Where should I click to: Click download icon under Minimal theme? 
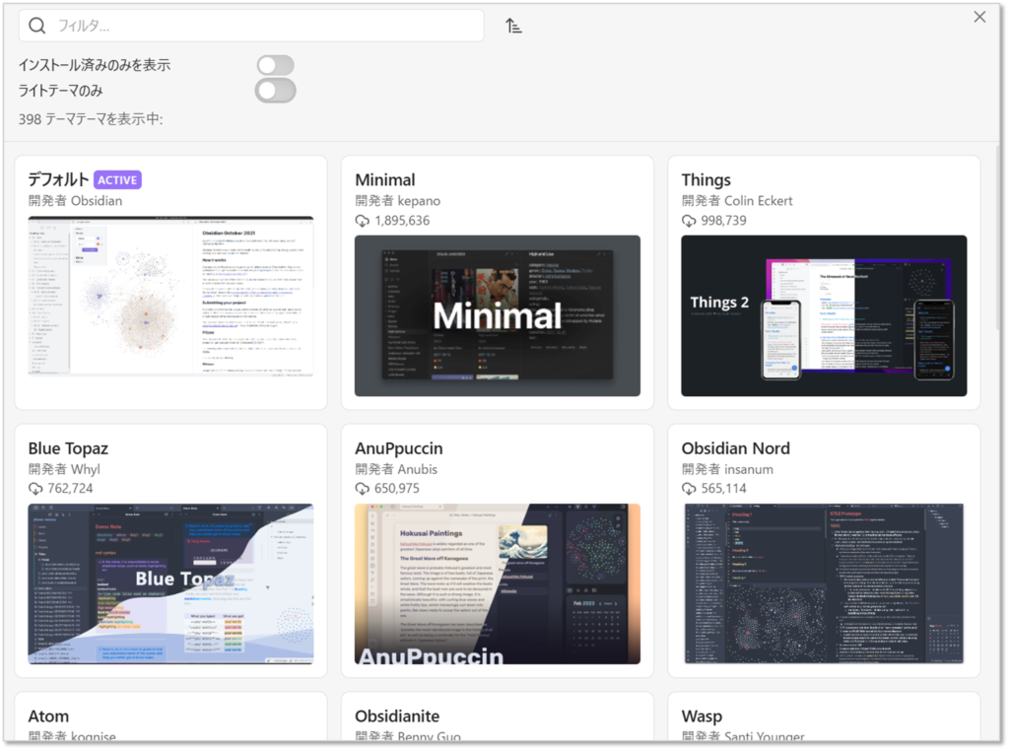[x=363, y=221]
